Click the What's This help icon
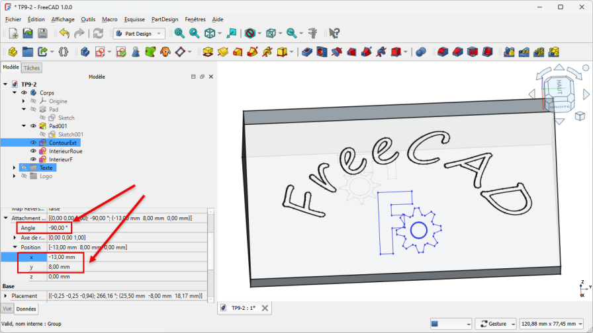Viewport: 593px width, 333px height. (x=334, y=33)
